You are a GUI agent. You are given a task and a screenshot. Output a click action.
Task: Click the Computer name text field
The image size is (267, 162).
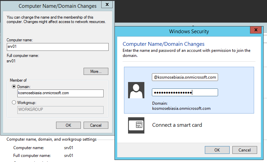[57, 47]
